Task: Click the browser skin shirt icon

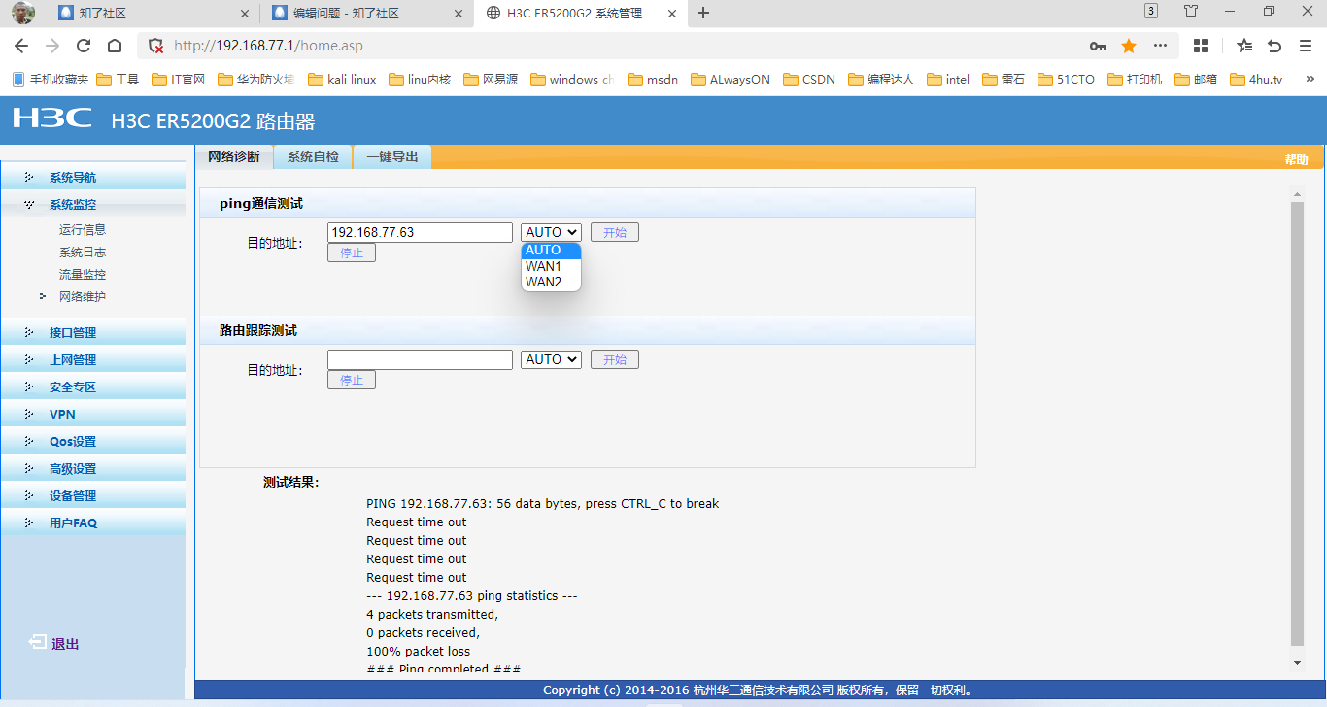Action: 1191,11
